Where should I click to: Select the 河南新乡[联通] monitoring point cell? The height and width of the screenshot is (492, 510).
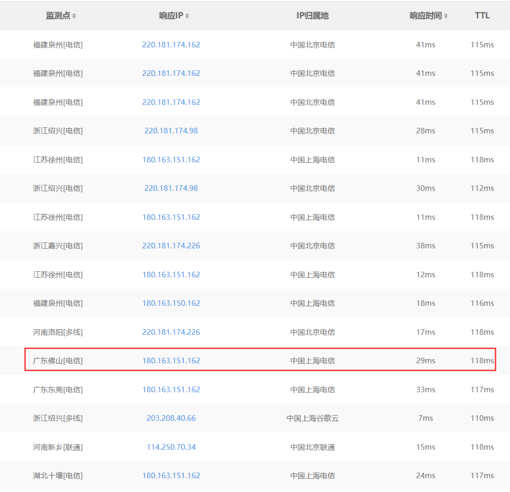[x=58, y=447]
